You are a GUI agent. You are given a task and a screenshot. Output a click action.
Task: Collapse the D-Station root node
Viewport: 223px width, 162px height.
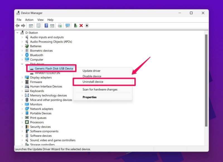[x=18, y=33]
